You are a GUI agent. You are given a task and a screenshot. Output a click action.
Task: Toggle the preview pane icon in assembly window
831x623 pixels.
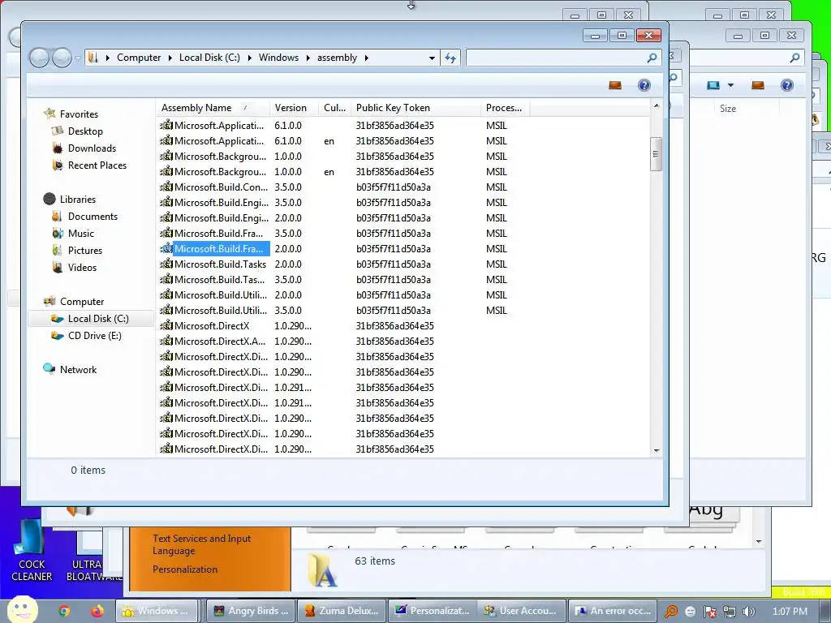[x=615, y=85]
